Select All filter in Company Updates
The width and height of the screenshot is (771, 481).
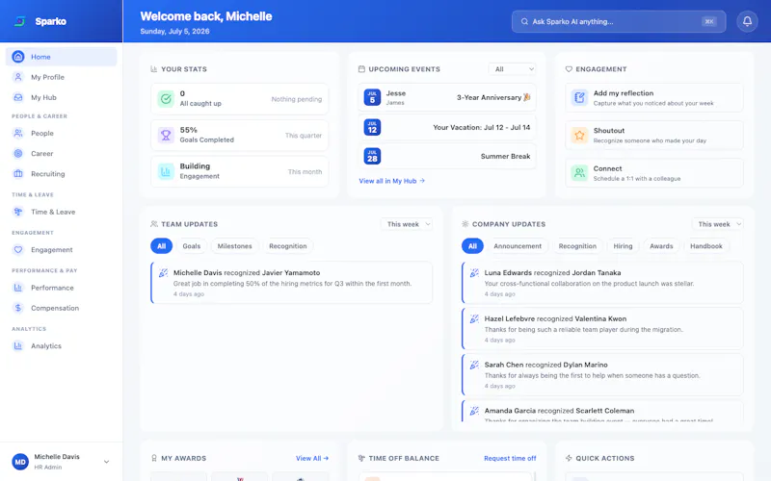(x=472, y=246)
